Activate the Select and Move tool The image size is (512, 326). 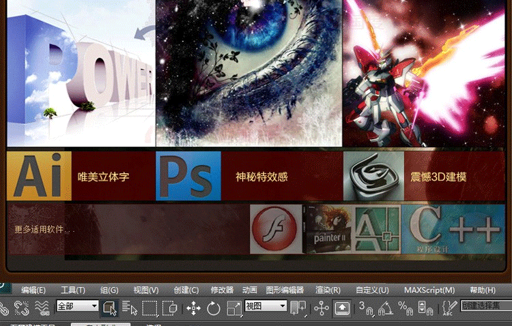[193, 308]
